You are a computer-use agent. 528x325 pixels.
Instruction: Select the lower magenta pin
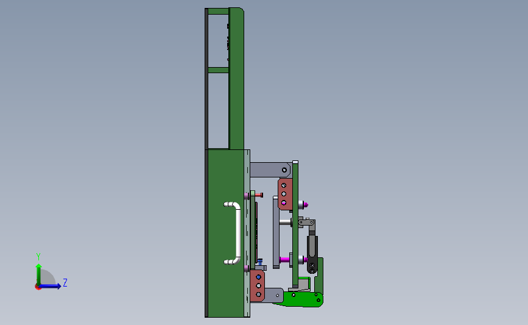pos(284,260)
